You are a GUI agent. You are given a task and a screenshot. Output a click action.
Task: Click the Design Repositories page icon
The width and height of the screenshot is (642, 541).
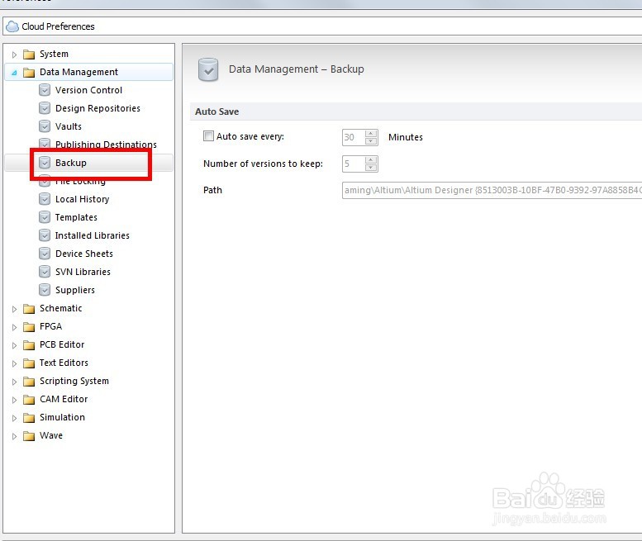point(45,108)
